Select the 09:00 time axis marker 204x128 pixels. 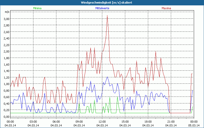(x=79, y=122)
